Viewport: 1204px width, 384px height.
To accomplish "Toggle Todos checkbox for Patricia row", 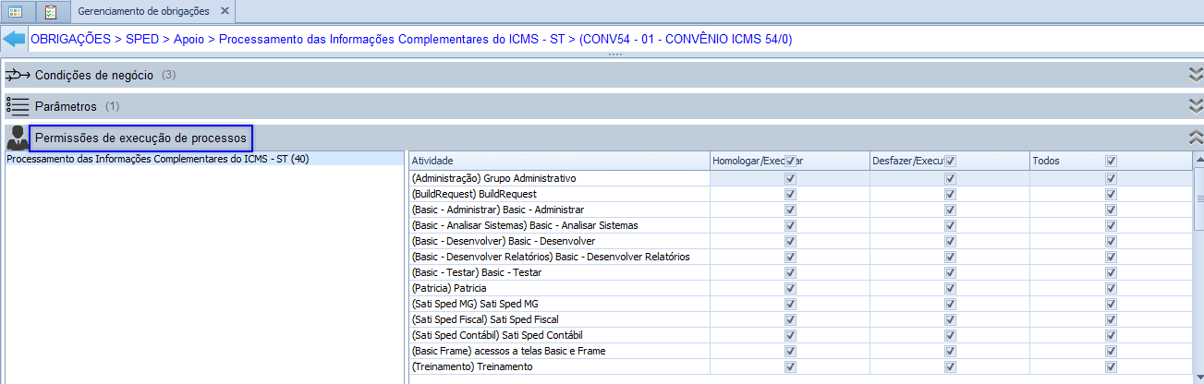I will [x=1111, y=288].
